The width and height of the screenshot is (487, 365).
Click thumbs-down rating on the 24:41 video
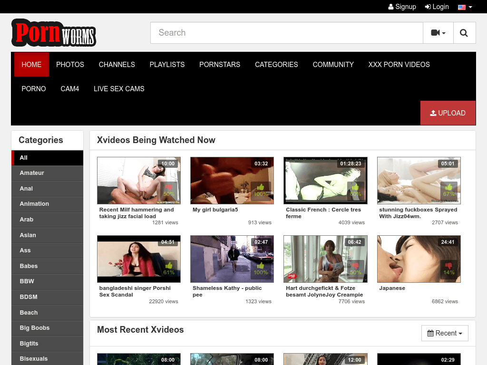(x=448, y=266)
